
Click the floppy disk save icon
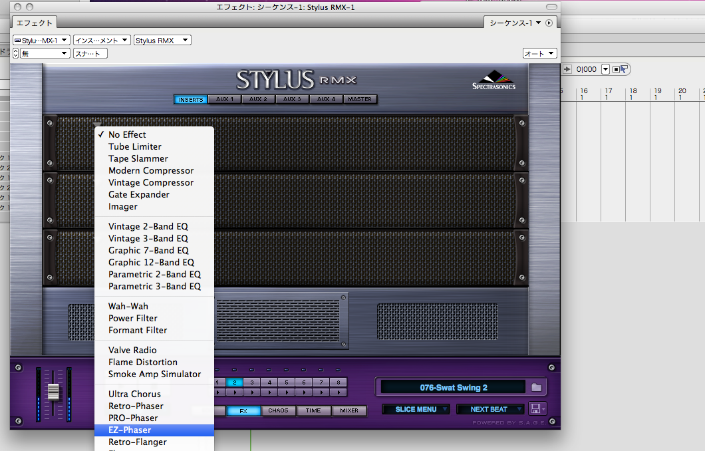[x=535, y=409]
